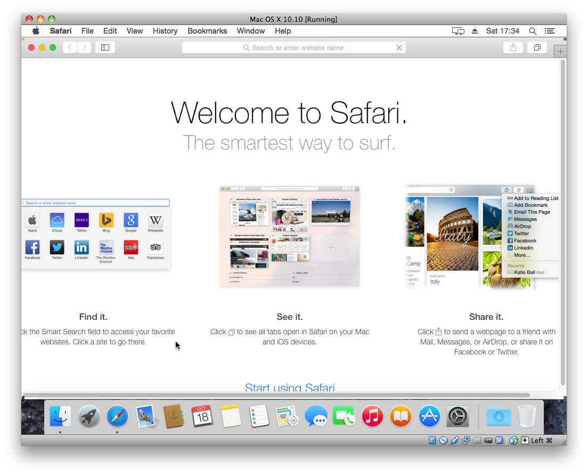Click the display mirroring menu bar icon

tap(458, 31)
